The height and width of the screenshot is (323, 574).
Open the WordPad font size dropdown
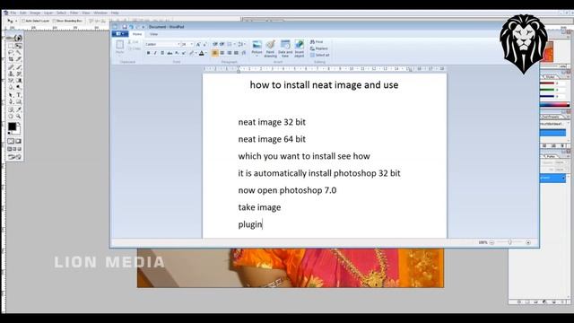192,44
